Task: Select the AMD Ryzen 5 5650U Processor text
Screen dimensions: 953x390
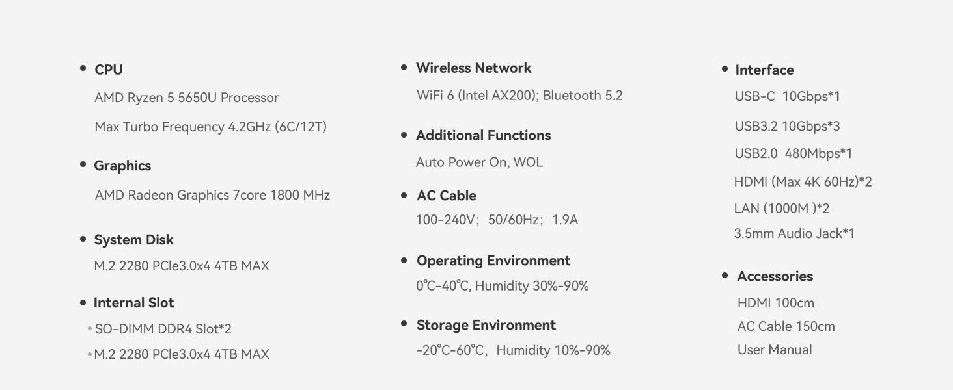Action: click(x=186, y=97)
